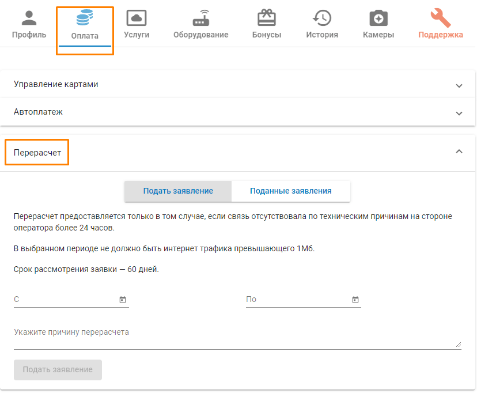Open the История tab label

click(322, 35)
